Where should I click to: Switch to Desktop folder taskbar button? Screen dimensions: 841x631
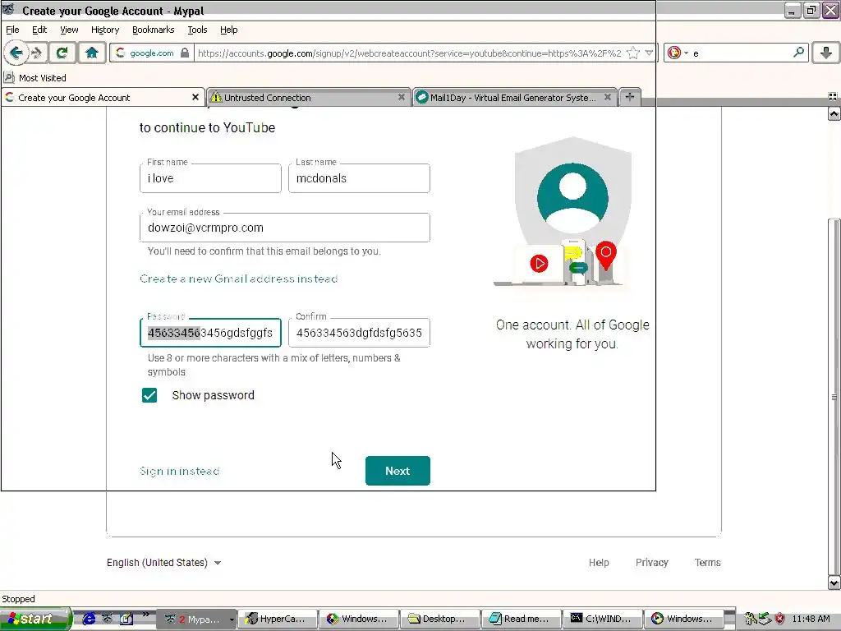[x=440, y=619]
